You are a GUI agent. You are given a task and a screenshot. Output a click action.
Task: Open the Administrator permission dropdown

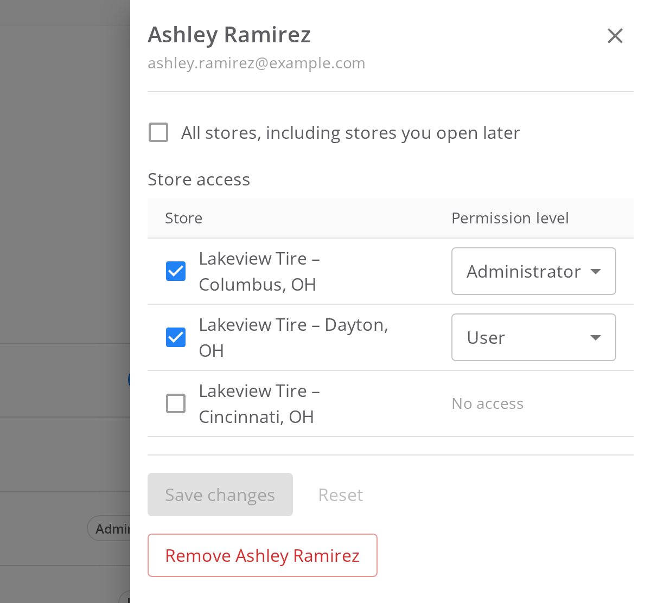click(534, 271)
